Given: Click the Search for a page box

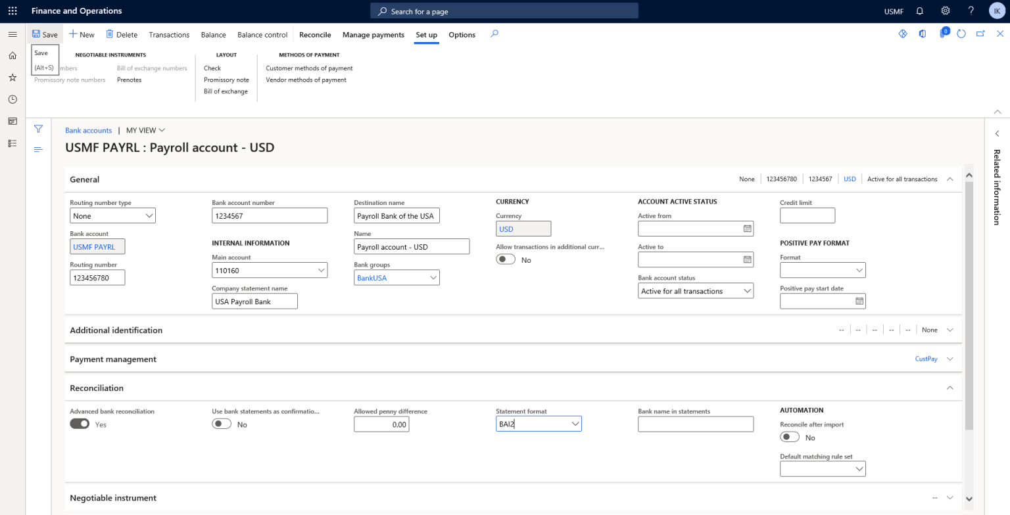Looking at the screenshot, I should (x=504, y=11).
